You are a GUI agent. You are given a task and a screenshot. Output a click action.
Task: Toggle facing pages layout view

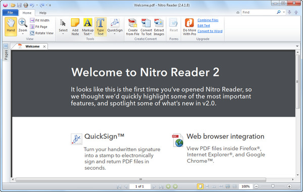tap(214, 186)
